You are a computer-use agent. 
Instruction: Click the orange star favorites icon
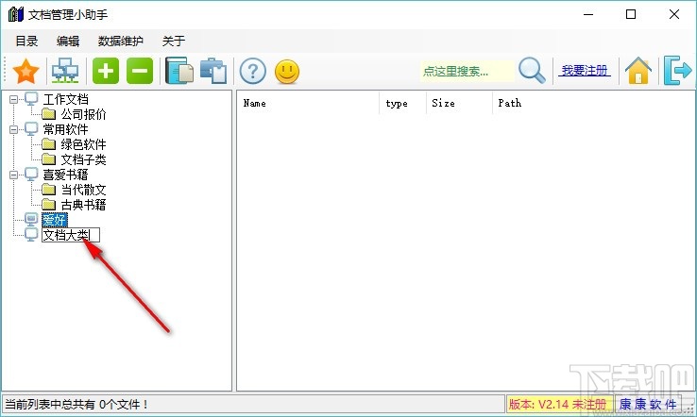click(25, 71)
